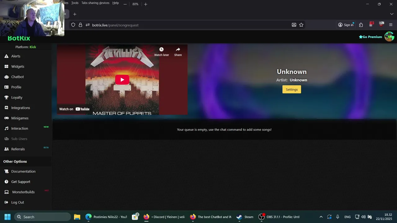Screen dimensions: 397x223
Task: Click the extension icon with the 12 badge
Action: tap(371, 24)
